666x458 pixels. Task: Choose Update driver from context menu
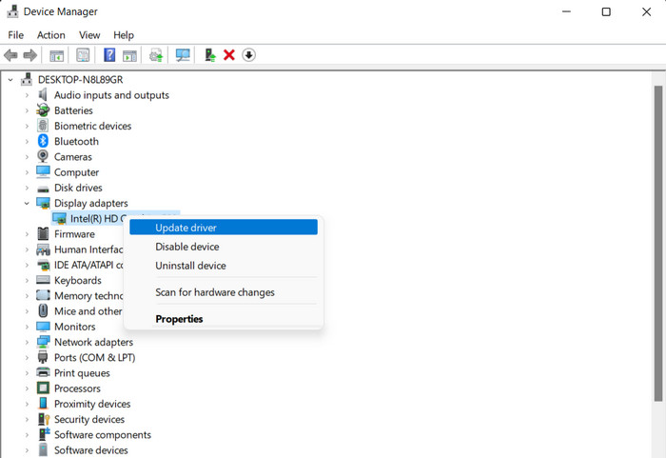tap(224, 227)
